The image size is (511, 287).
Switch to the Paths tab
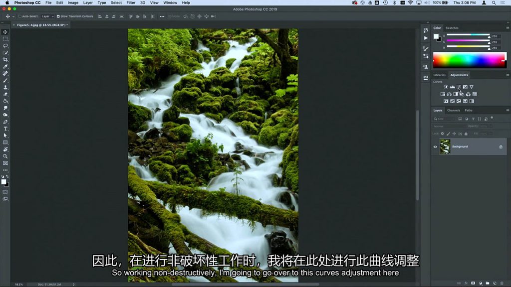pyautogui.click(x=469, y=110)
